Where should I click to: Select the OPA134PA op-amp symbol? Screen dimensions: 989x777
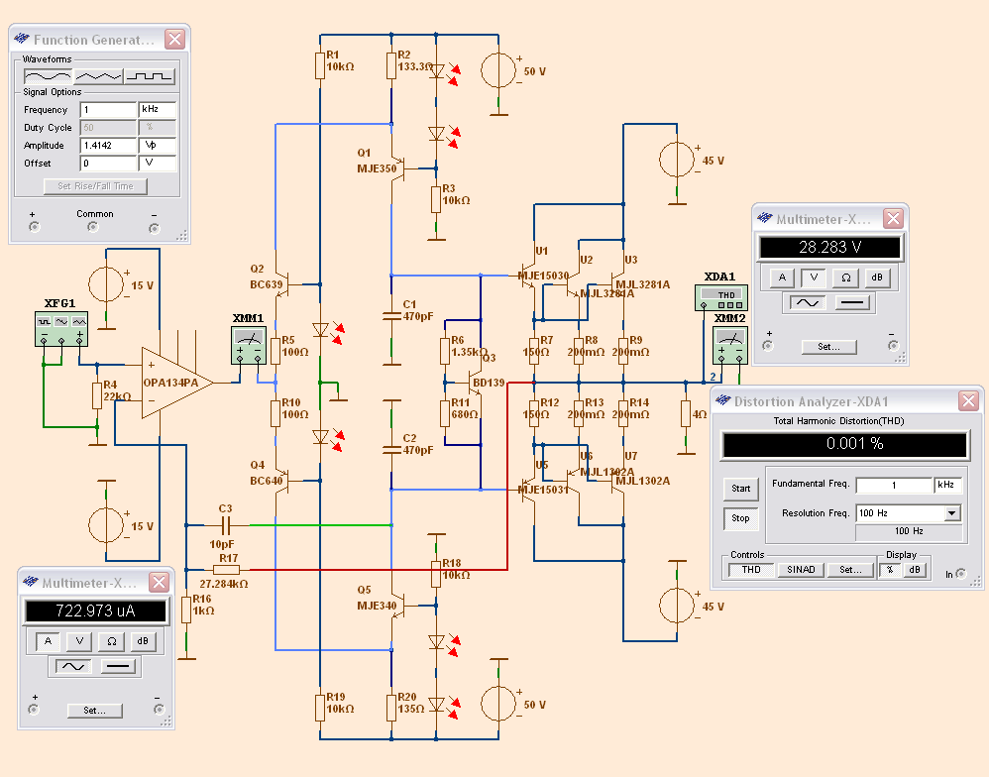click(x=176, y=383)
